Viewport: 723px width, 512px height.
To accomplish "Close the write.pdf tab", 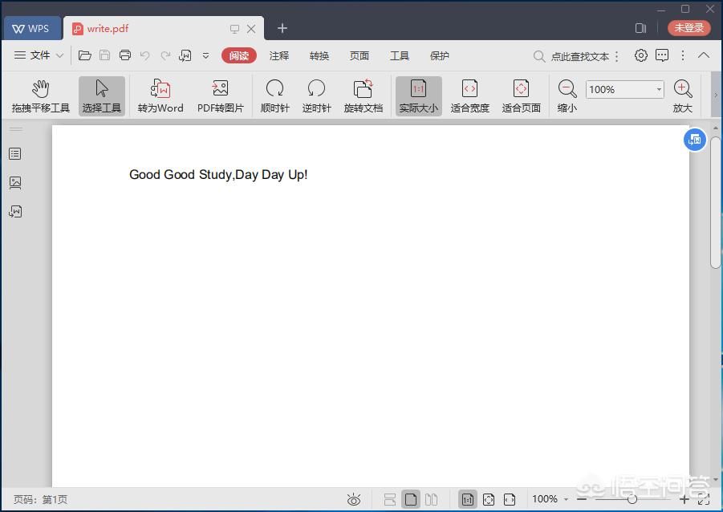I will (x=251, y=29).
